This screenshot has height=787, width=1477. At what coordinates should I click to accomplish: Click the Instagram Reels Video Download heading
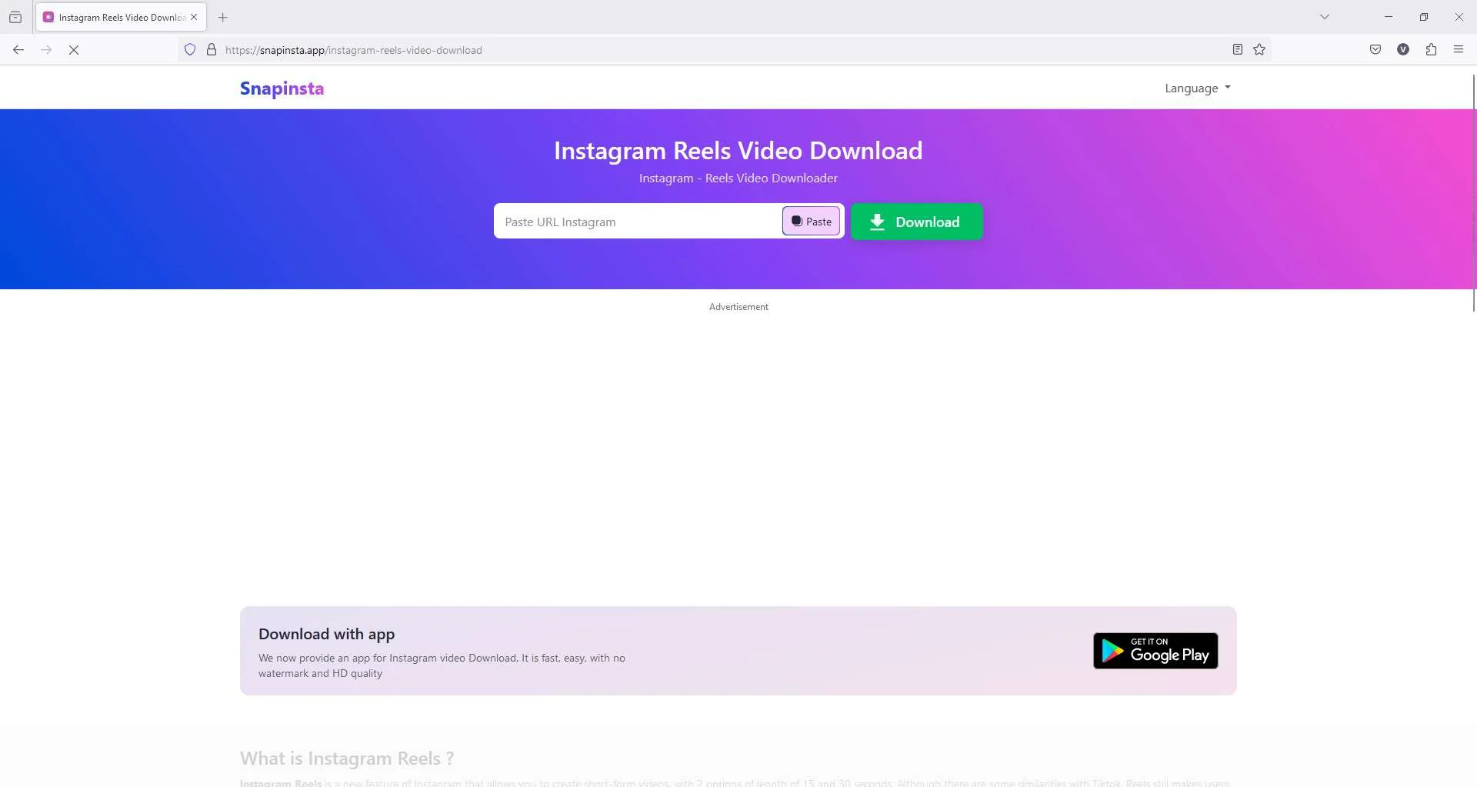click(738, 151)
